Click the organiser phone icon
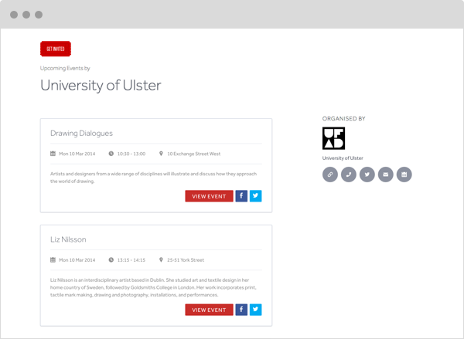Viewport: 464px width, 339px height. pos(349,175)
